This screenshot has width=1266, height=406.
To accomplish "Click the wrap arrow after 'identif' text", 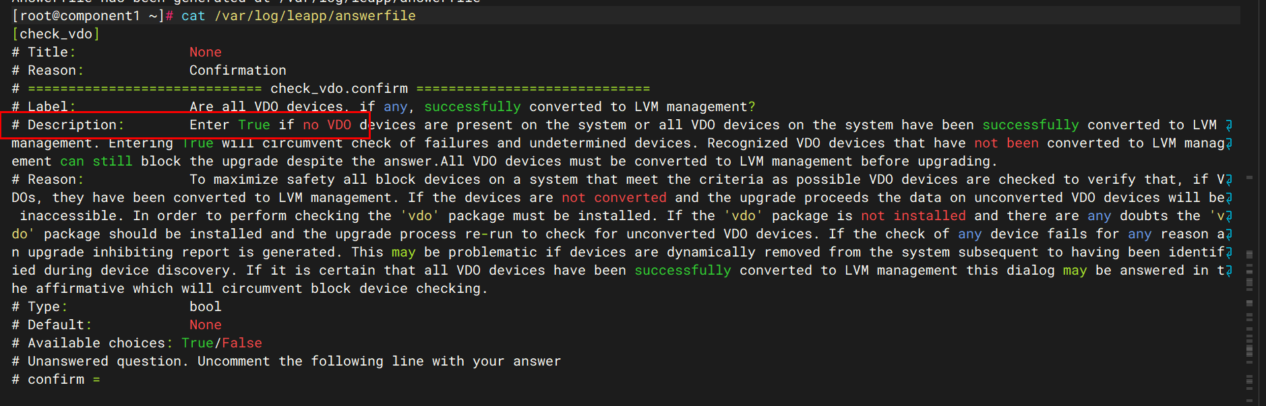I will point(1229,252).
